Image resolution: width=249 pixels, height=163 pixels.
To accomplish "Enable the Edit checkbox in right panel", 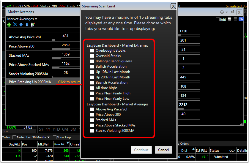I will [x=218, y=19].
